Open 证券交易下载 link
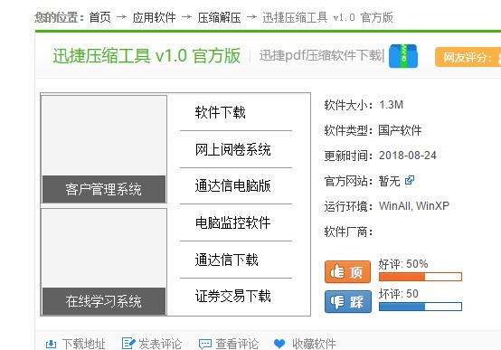 coord(233,296)
